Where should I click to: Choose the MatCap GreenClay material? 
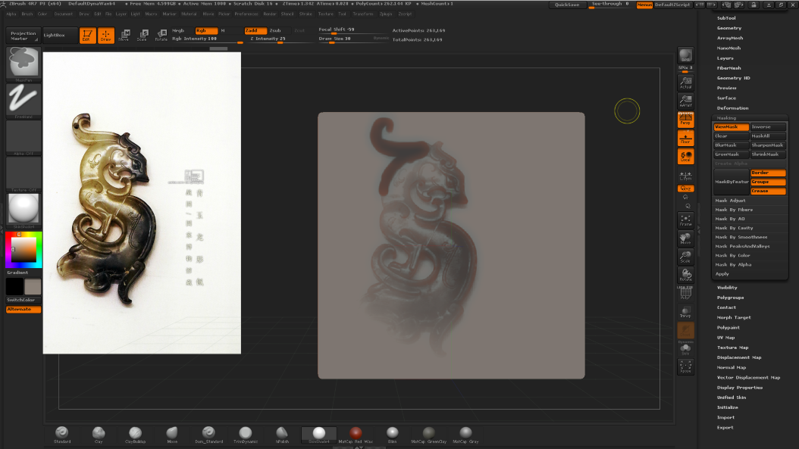tap(429, 435)
